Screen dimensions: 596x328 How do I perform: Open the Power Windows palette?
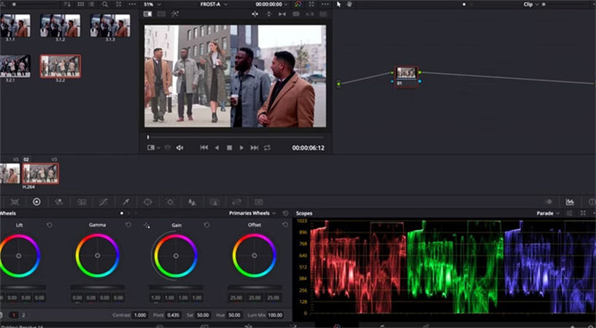[147, 201]
